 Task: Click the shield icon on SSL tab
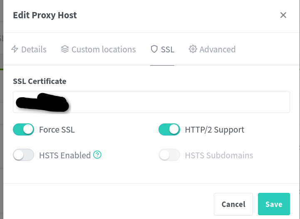pyautogui.click(x=154, y=49)
